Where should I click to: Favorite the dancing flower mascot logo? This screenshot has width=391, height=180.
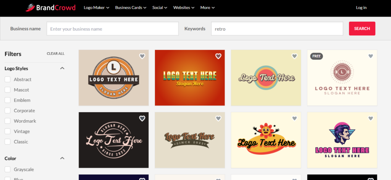click(294, 119)
